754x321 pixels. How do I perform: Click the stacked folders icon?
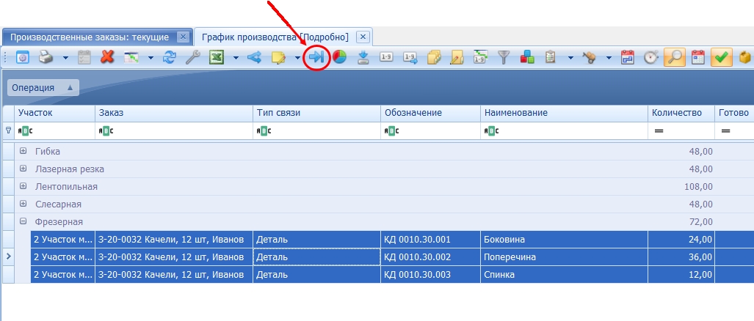(x=434, y=58)
